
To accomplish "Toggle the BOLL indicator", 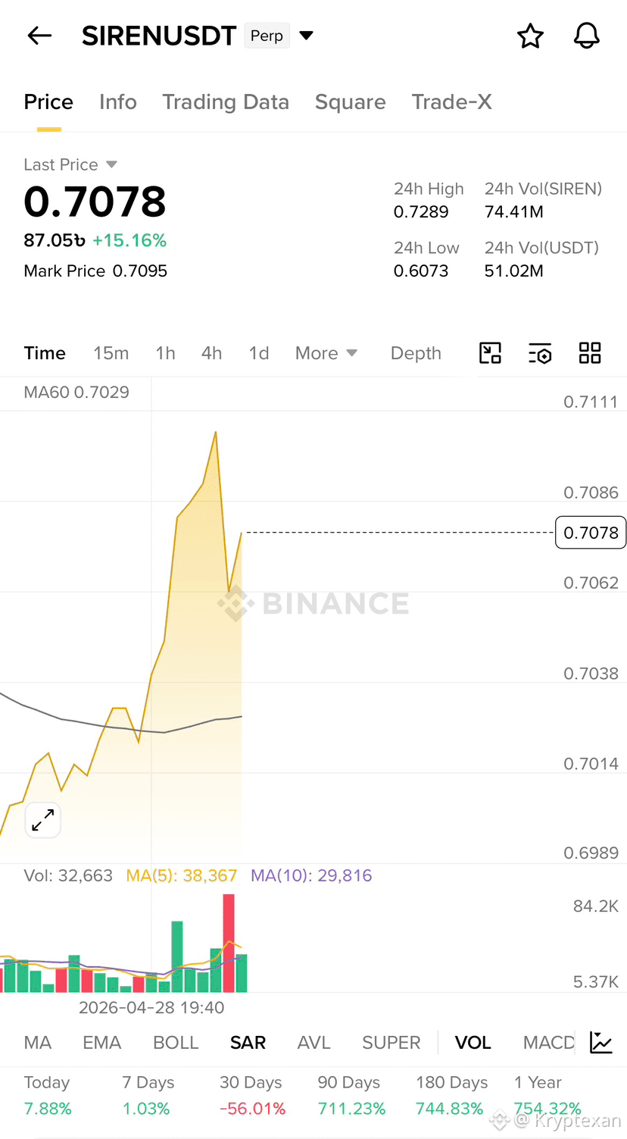I will point(176,1043).
